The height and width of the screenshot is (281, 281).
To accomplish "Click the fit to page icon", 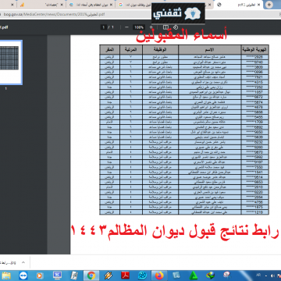I will click(x=165, y=27).
